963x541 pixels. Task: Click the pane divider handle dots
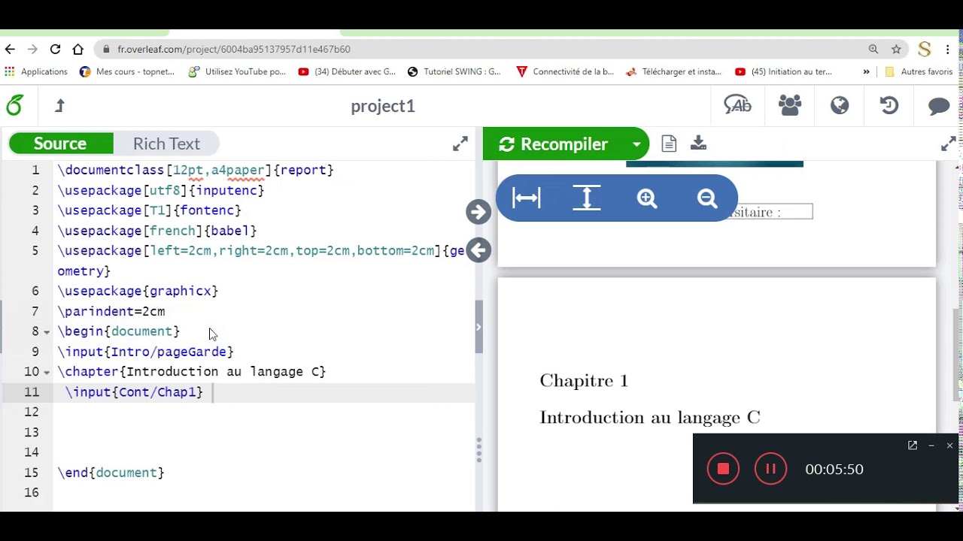point(478,449)
